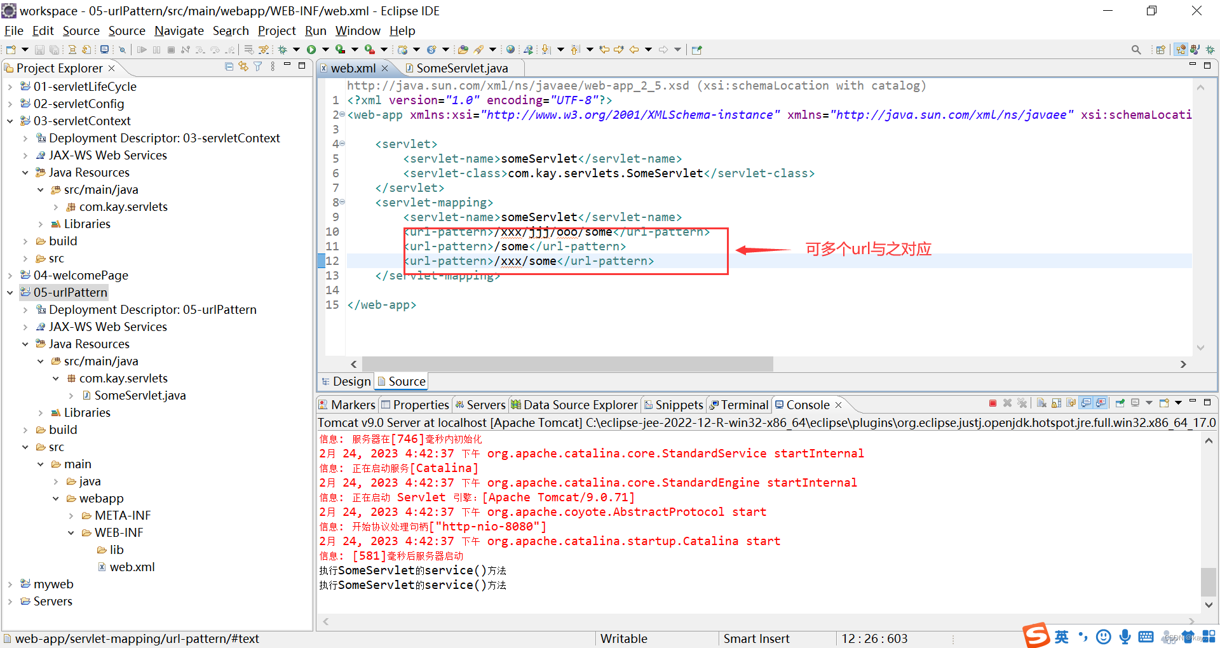Open the New wizard toolbar icon
The width and height of the screenshot is (1220, 648).
point(11,50)
